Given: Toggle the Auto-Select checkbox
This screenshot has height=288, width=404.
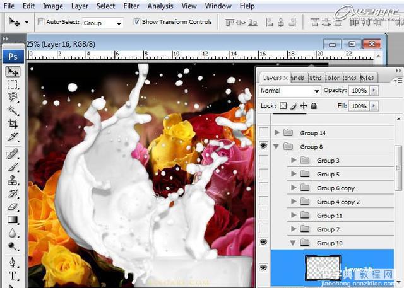Looking at the screenshot, I should pos(41,22).
